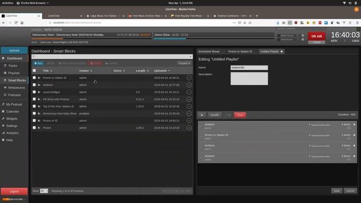Check the Fill Show with Promos checkbox
361x203 pixels.
click(34, 99)
